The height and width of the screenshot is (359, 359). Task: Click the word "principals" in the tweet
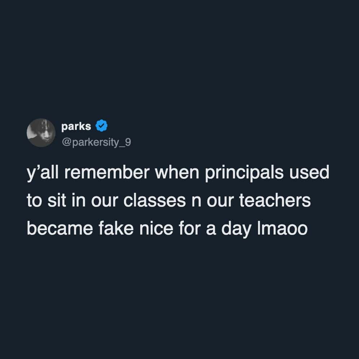tap(244, 173)
